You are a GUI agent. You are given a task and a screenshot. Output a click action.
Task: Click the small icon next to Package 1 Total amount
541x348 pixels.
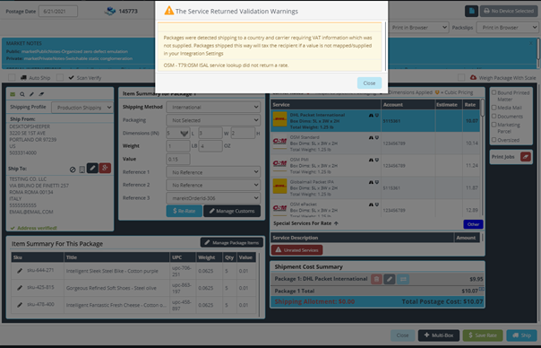481,289
